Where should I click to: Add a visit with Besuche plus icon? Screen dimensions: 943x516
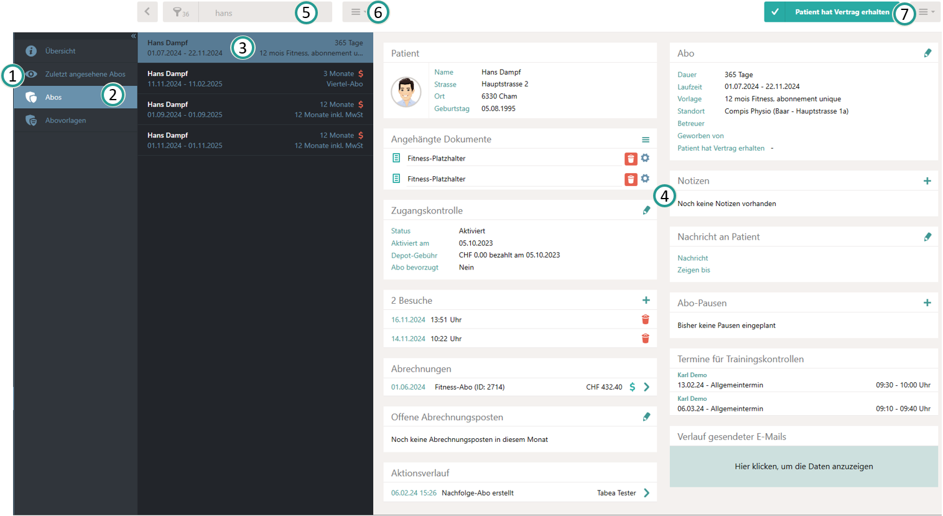pos(646,300)
